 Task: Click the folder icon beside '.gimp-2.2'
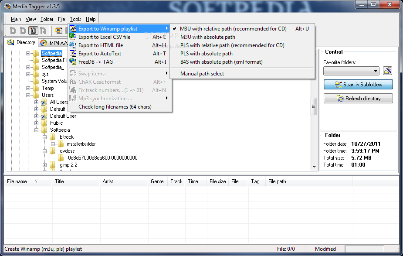coord(52,165)
